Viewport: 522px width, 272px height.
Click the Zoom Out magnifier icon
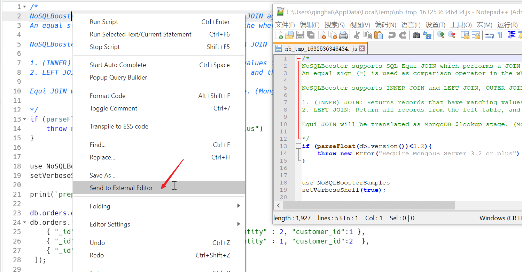(x=451, y=35)
